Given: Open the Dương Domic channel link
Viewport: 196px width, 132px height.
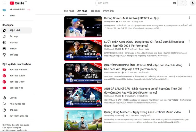Looking at the screenshot, I should [110, 22].
